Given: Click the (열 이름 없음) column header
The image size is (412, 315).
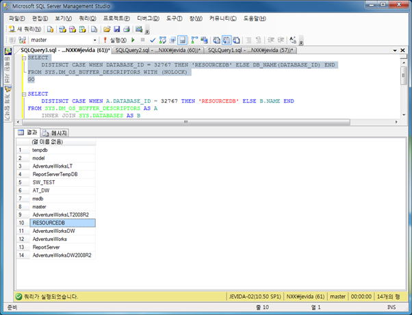Looking at the screenshot, I should click(x=63, y=142).
